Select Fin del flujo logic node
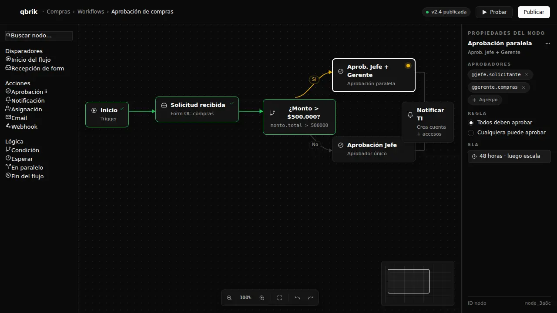 coord(24,176)
